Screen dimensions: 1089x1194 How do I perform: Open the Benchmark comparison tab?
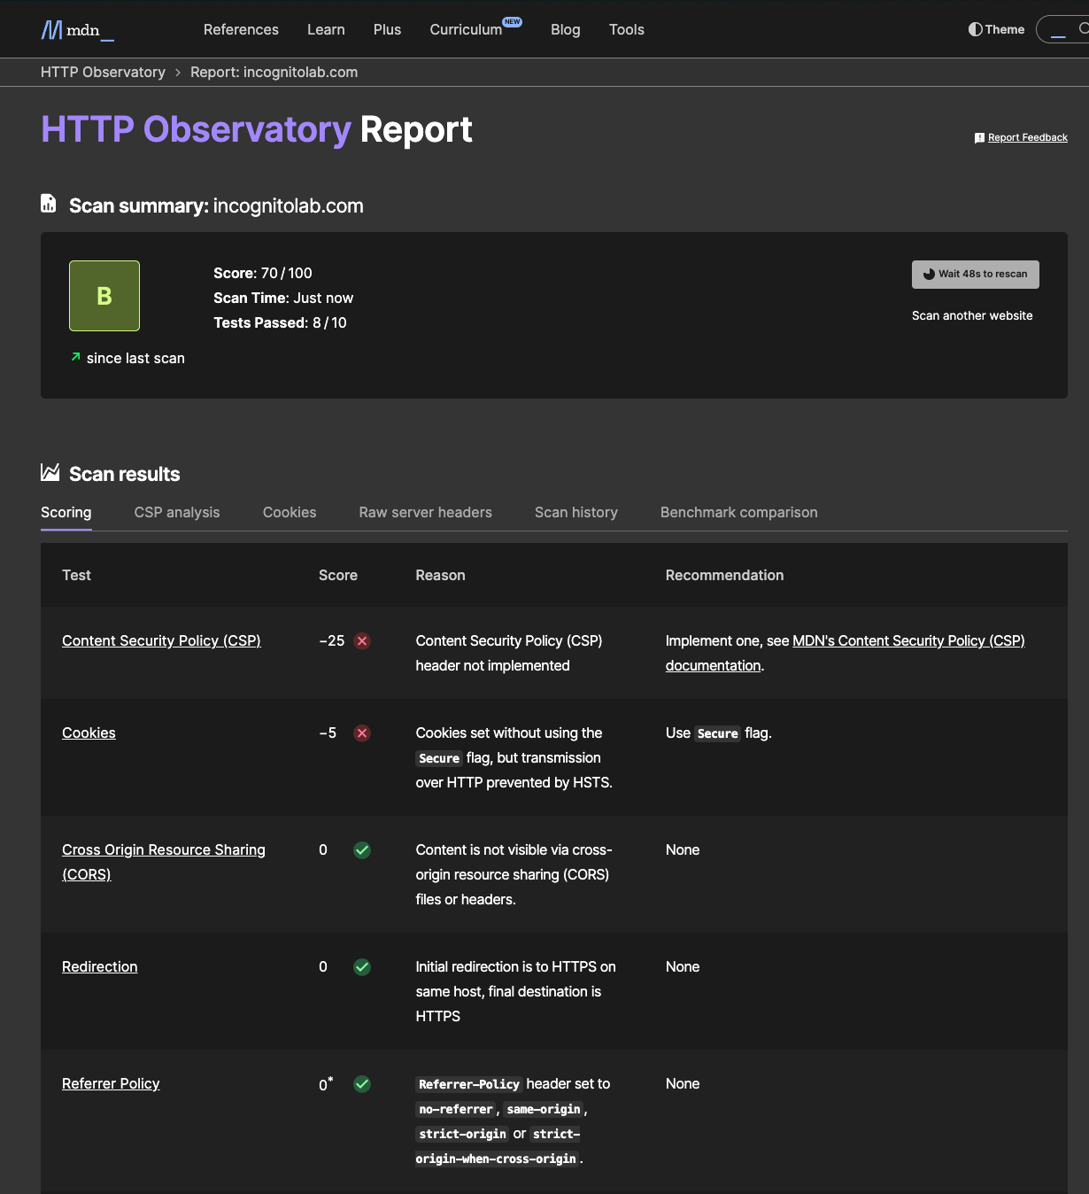tap(739, 512)
